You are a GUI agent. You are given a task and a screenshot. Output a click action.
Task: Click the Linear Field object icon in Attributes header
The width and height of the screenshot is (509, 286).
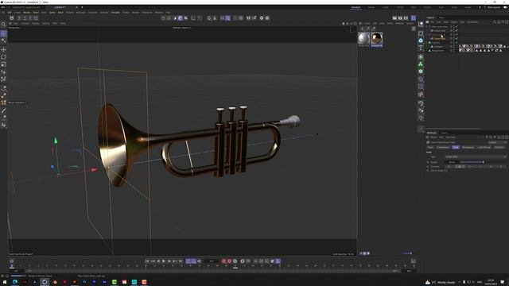(428, 142)
